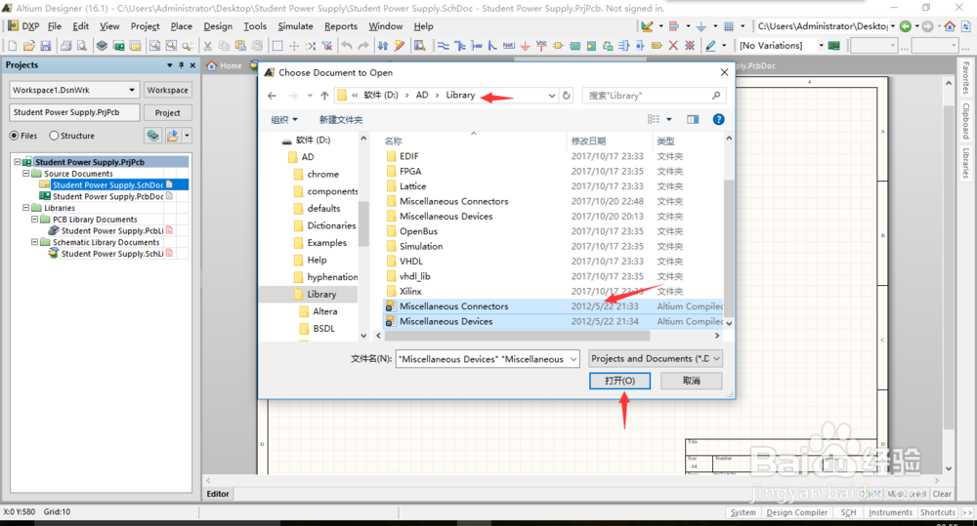Viewport: 977px width, 526px height.
Task: Click the 取消 cancel button
Action: [x=691, y=381]
